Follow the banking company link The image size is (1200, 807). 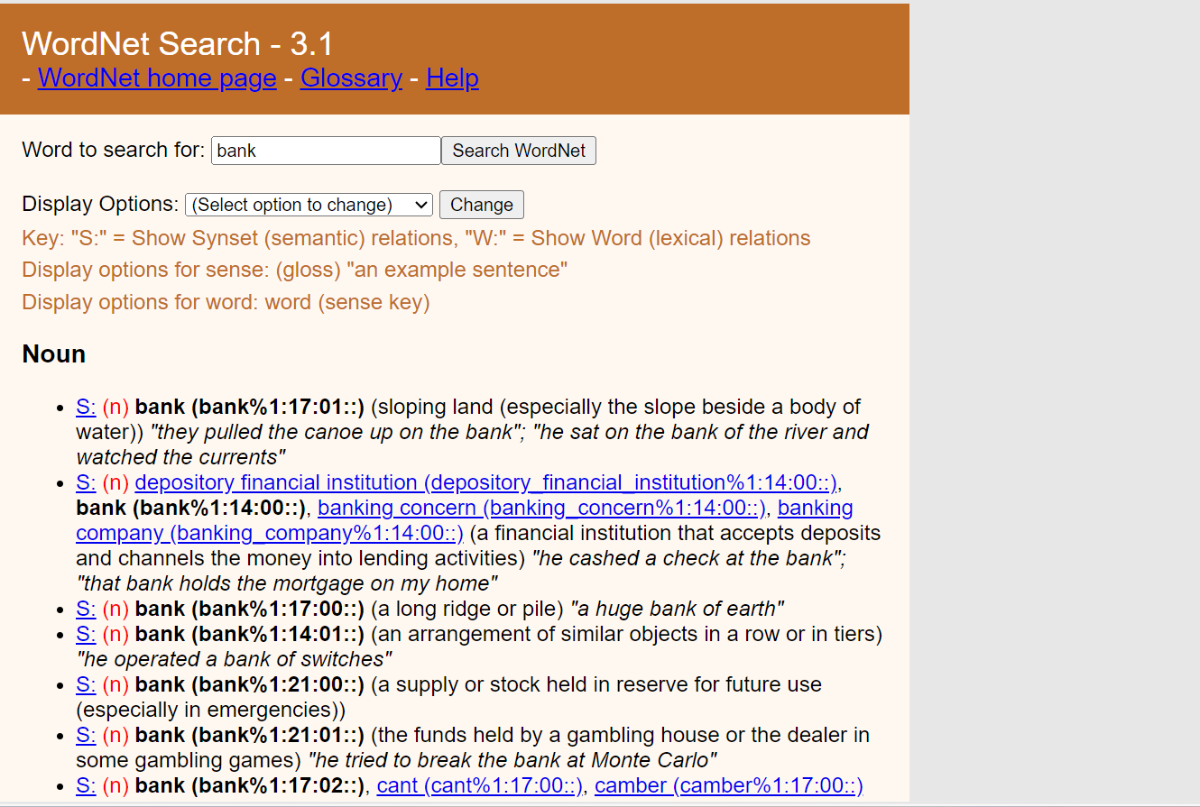pos(269,533)
